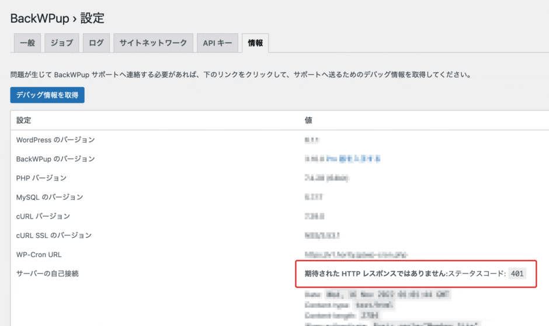Open the 一般 settings tab
The width and height of the screenshot is (549, 326).
[x=27, y=43]
